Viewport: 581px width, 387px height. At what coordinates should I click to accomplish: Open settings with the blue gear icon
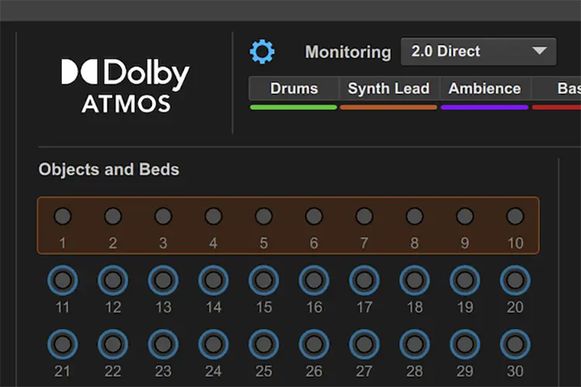(262, 52)
